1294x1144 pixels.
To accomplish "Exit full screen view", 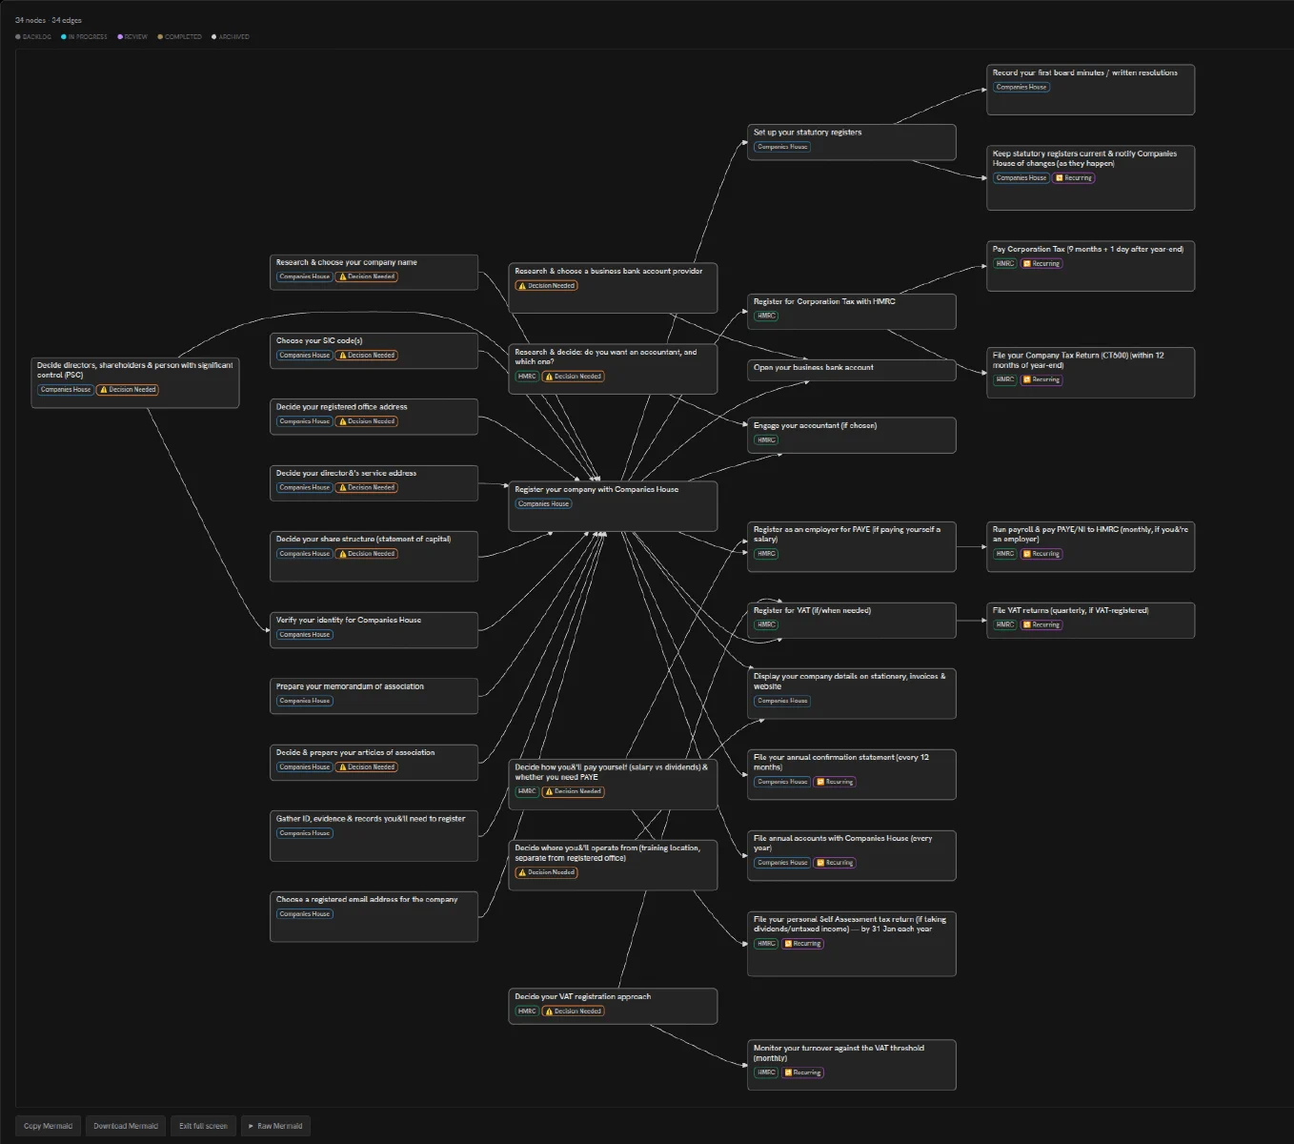I will coord(203,1126).
